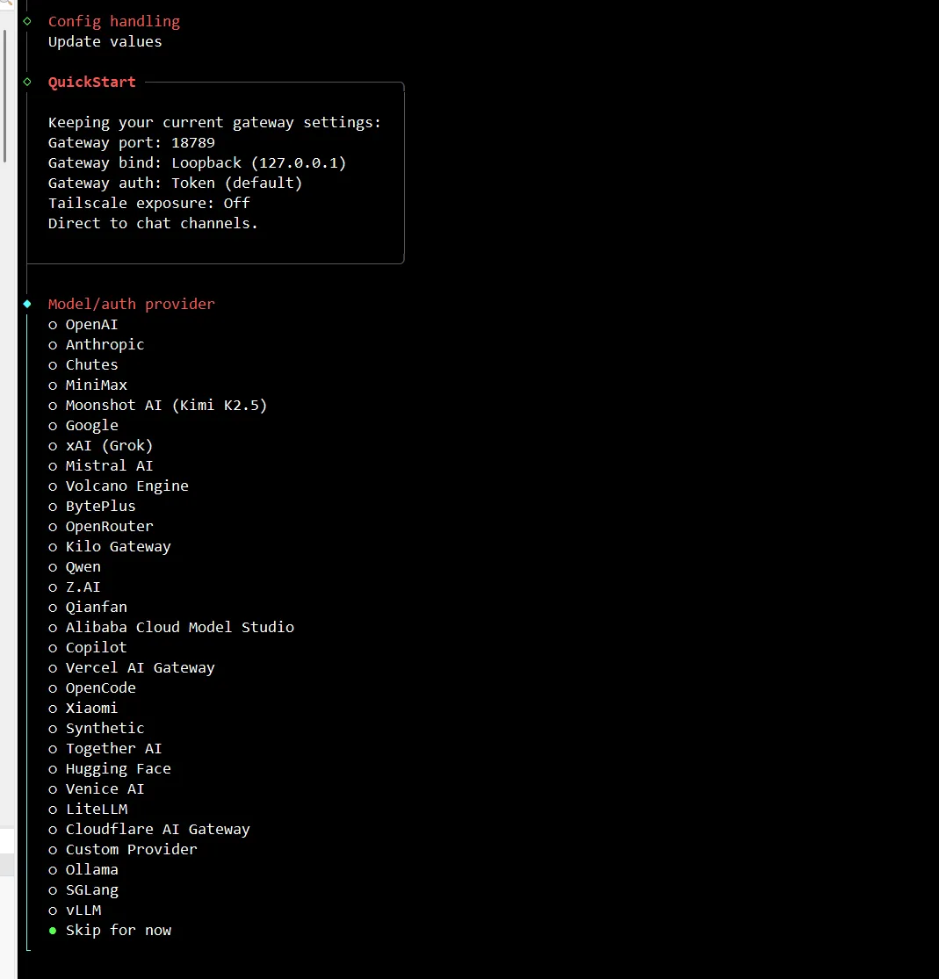Click the Gateway auth: Token line
Screen dimensions: 939x979
175,183
